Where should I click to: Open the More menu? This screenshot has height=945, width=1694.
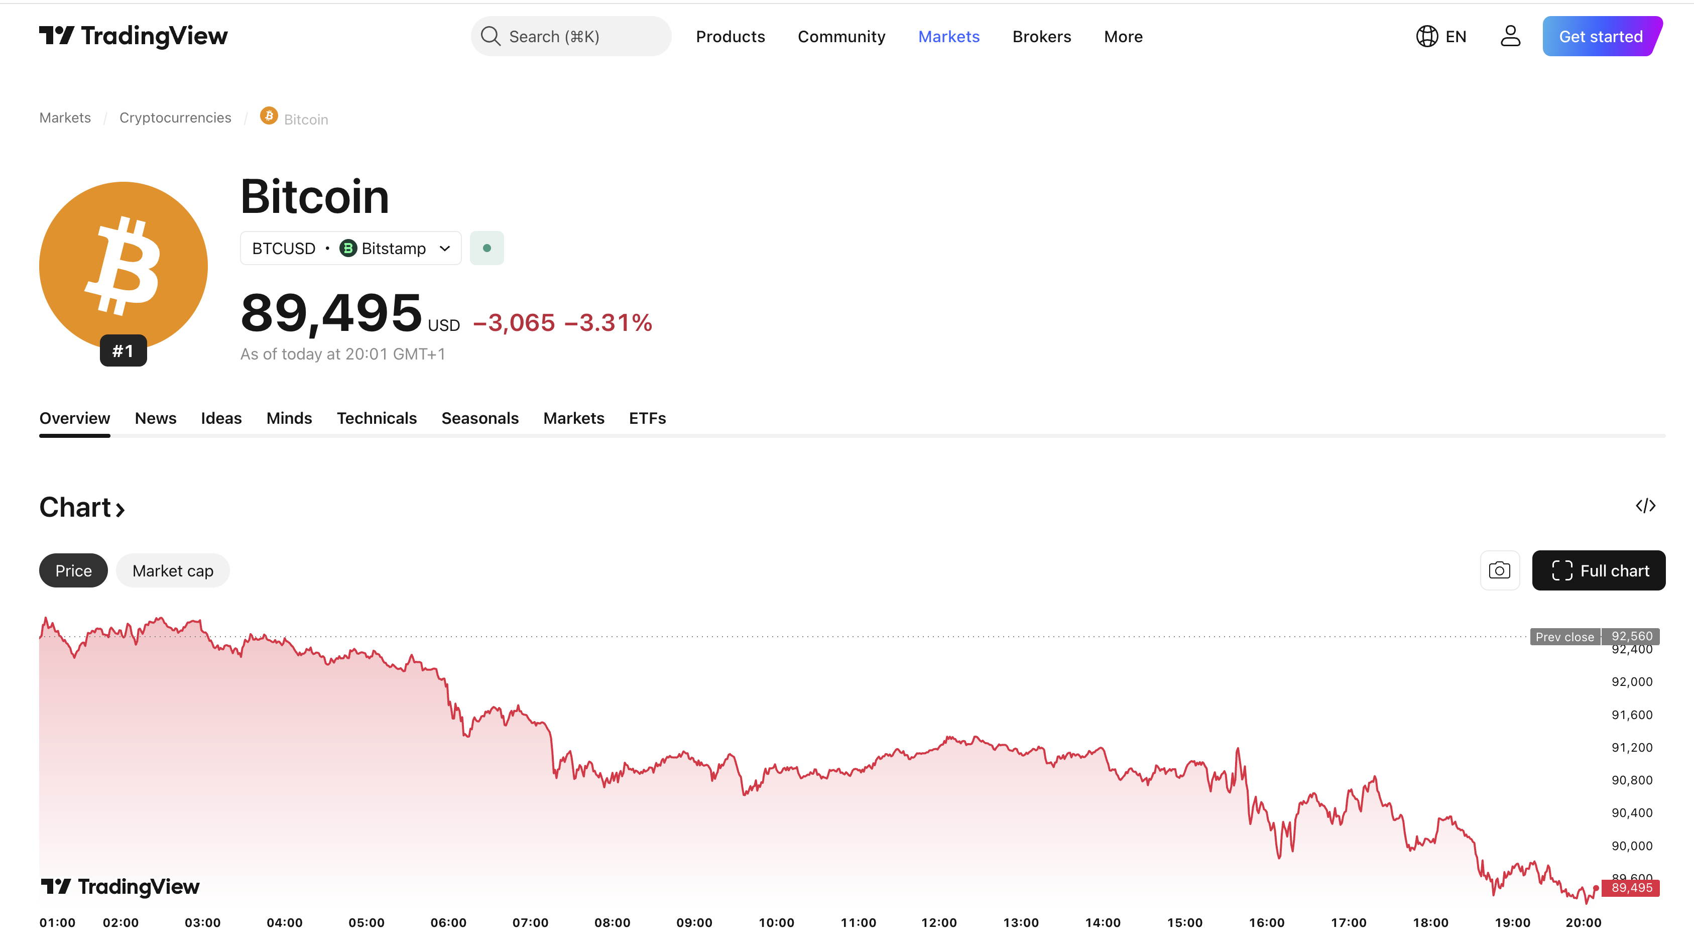1123,36
